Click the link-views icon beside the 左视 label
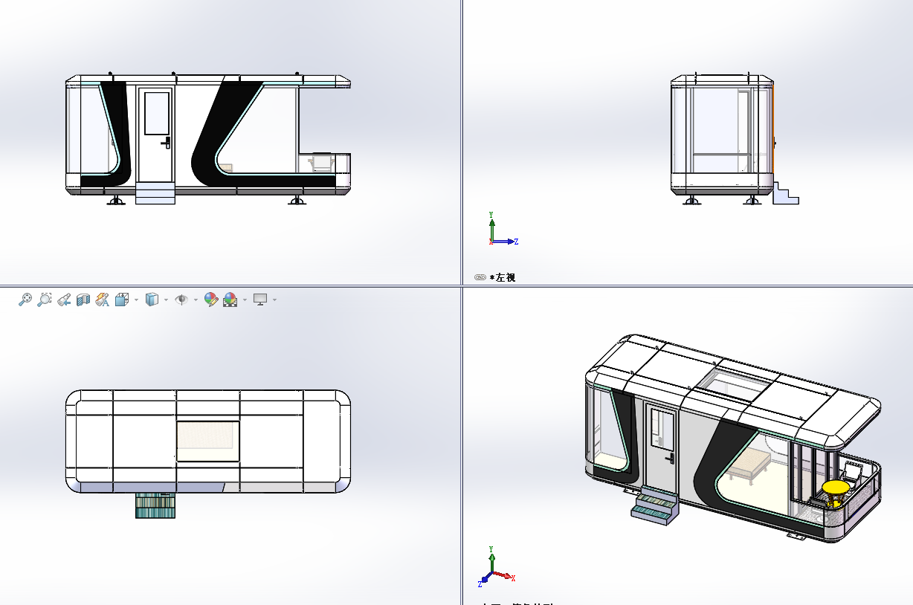 [x=480, y=277]
